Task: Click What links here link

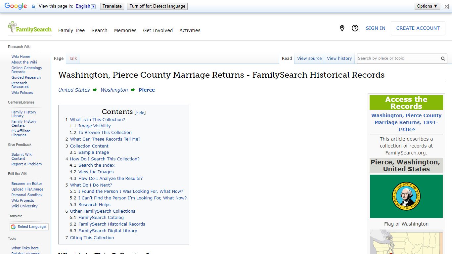Action: coord(25,248)
